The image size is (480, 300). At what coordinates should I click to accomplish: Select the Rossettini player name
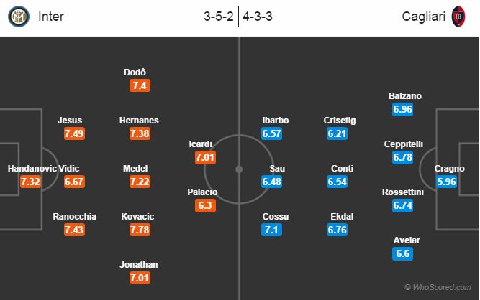[403, 192]
